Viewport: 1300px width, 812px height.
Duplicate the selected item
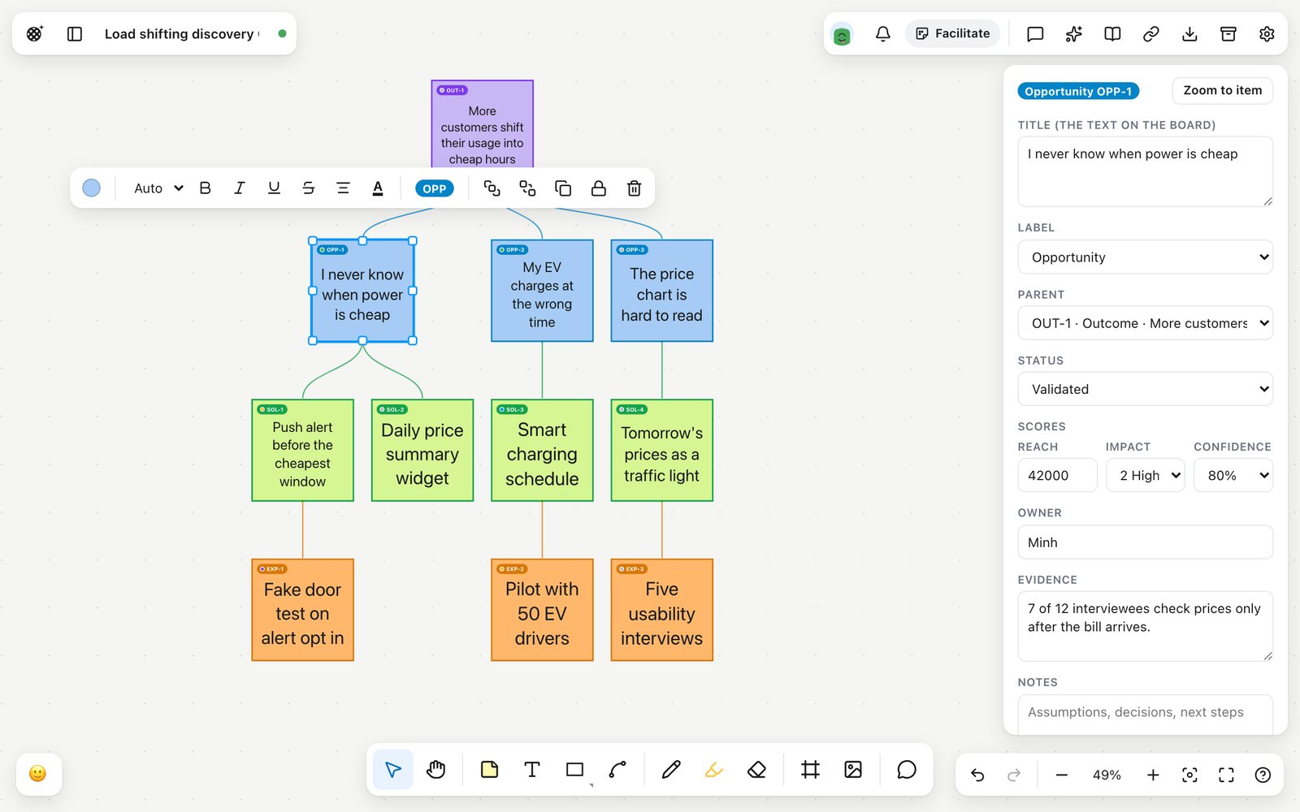(x=563, y=188)
